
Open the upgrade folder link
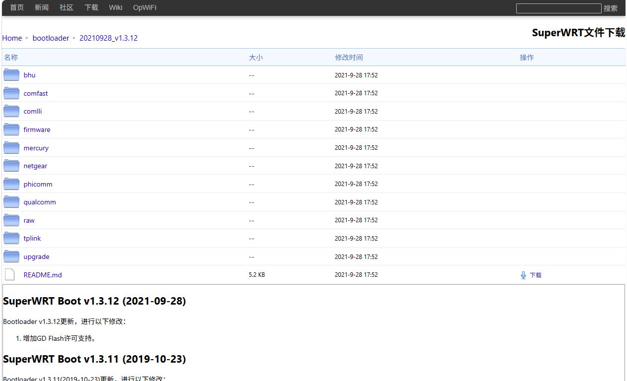(x=36, y=257)
